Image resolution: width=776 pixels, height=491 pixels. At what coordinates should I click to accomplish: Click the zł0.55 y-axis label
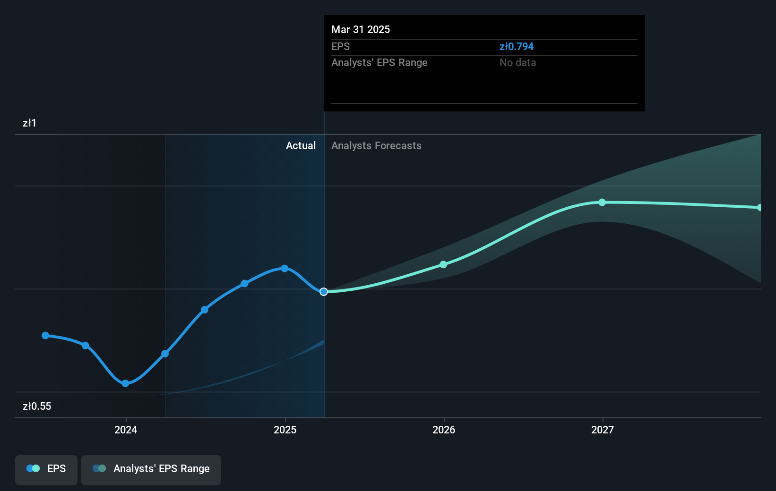click(x=37, y=406)
